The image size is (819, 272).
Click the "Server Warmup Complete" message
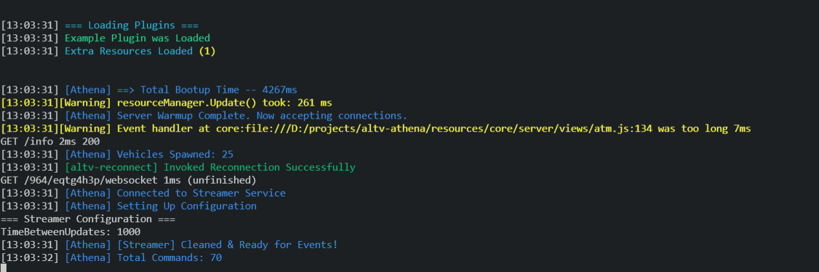tap(262, 115)
